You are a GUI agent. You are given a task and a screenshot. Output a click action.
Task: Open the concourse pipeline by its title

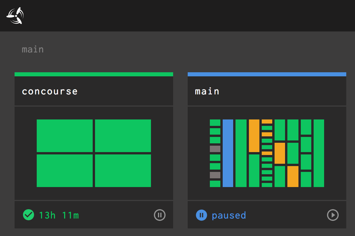[50, 91]
